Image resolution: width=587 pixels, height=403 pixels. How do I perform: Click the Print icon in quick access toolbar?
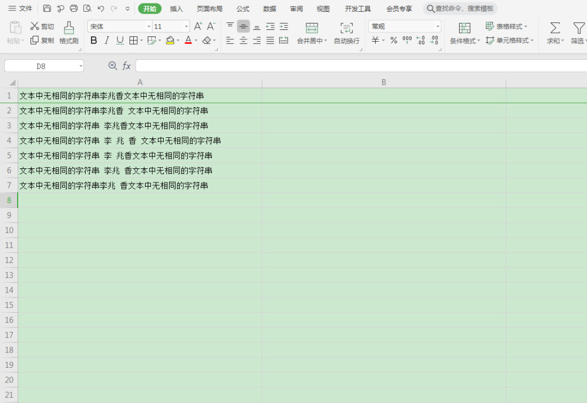(74, 8)
